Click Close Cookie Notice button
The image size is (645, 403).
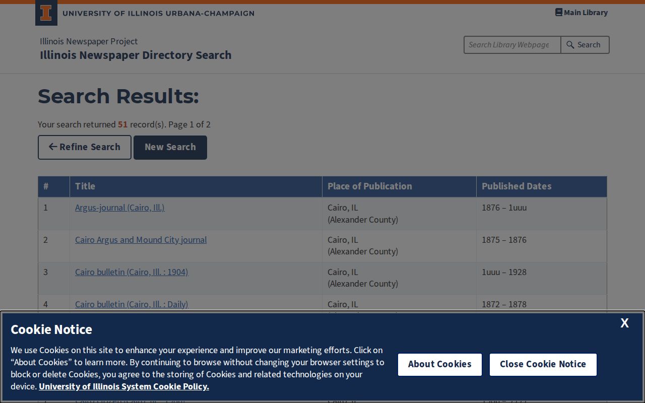[x=543, y=364]
